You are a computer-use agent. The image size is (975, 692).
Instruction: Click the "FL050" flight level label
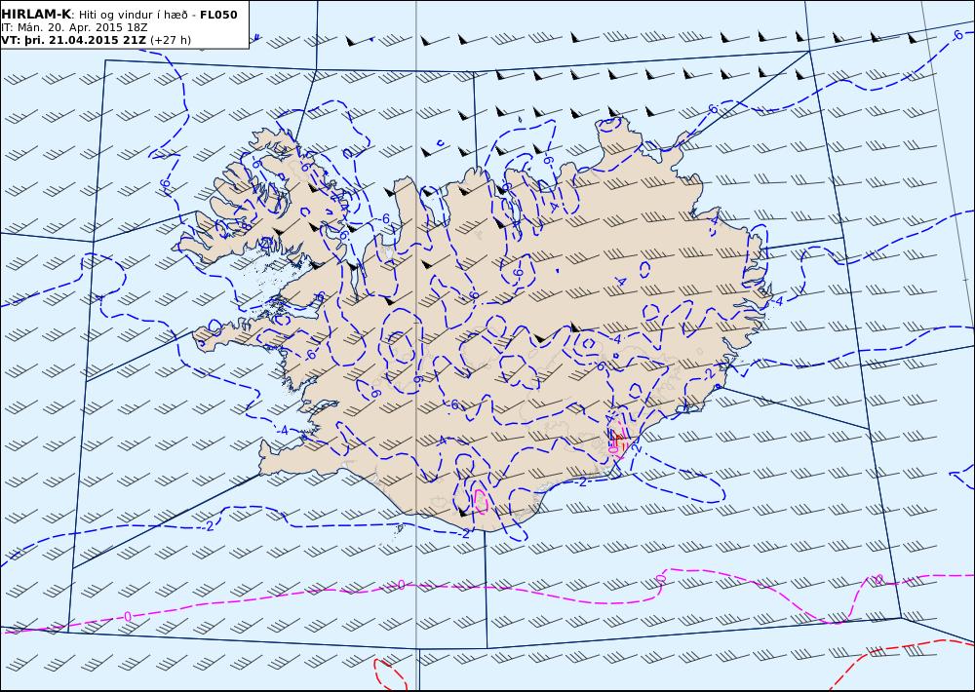(x=218, y=15)
